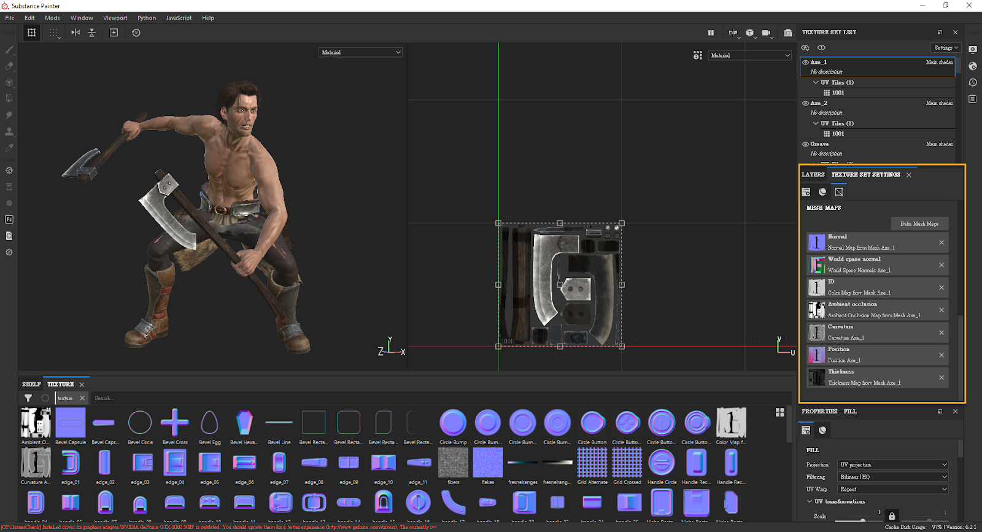Image resolution: width=982 pixels, height=532 pixels.
Task: Take a viewport screenshot with camera icon
Action: point(788,33)
